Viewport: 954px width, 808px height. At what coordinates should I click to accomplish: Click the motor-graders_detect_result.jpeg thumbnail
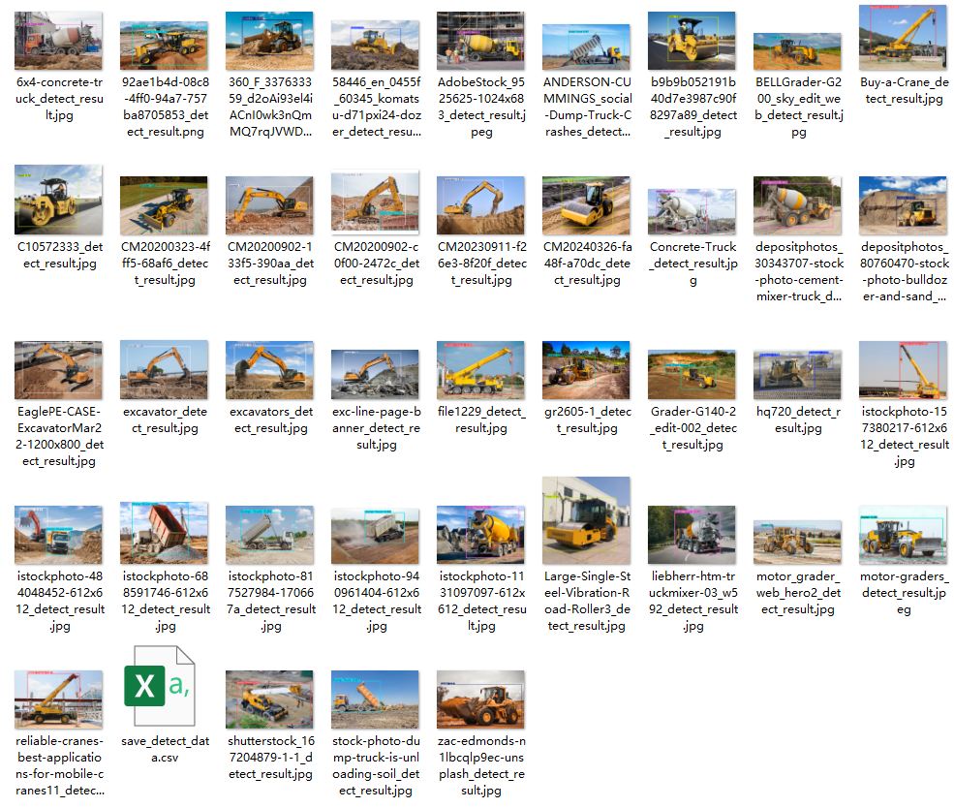(x=903, y=535)
